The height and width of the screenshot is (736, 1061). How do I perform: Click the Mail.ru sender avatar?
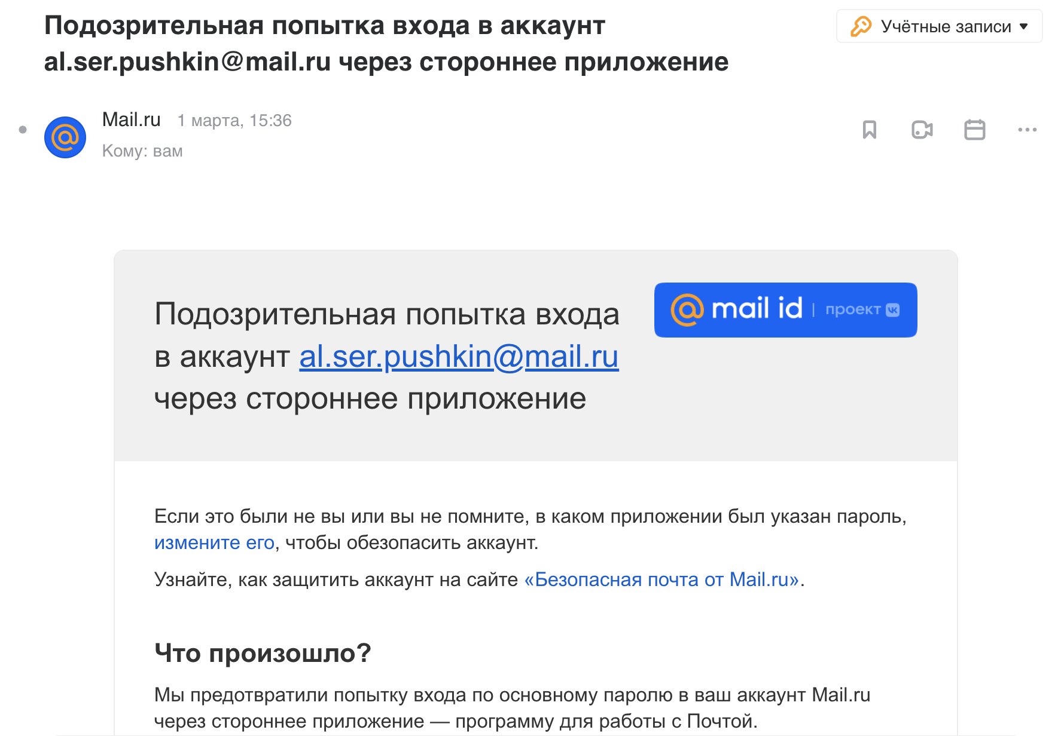point(65,137)
